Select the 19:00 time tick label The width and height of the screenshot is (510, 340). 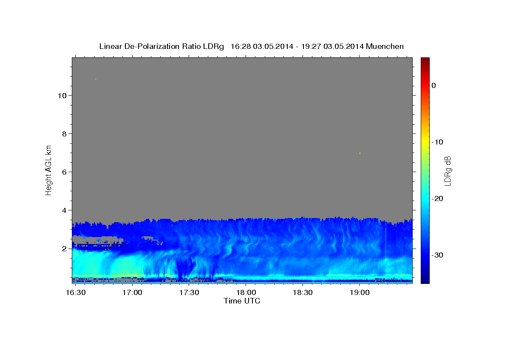pyautogui.click(x=359, y=293)
